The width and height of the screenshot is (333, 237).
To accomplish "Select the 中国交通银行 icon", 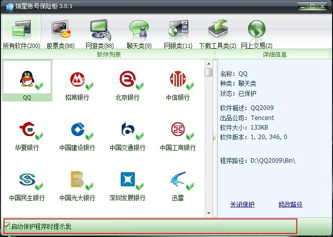I will tap(128, 129).
